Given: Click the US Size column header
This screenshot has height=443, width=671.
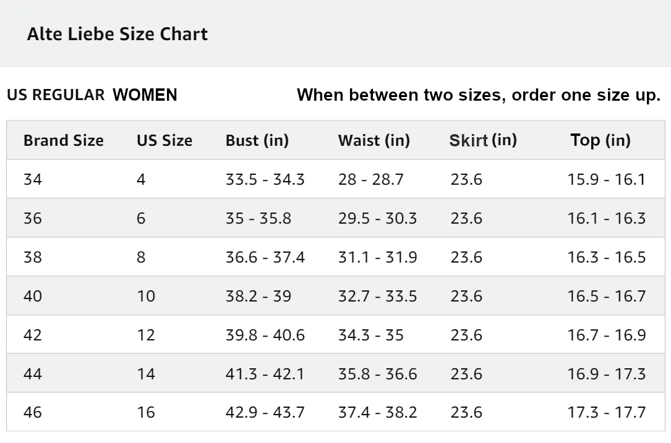Looking at the screenshot, I should point(165,141).
